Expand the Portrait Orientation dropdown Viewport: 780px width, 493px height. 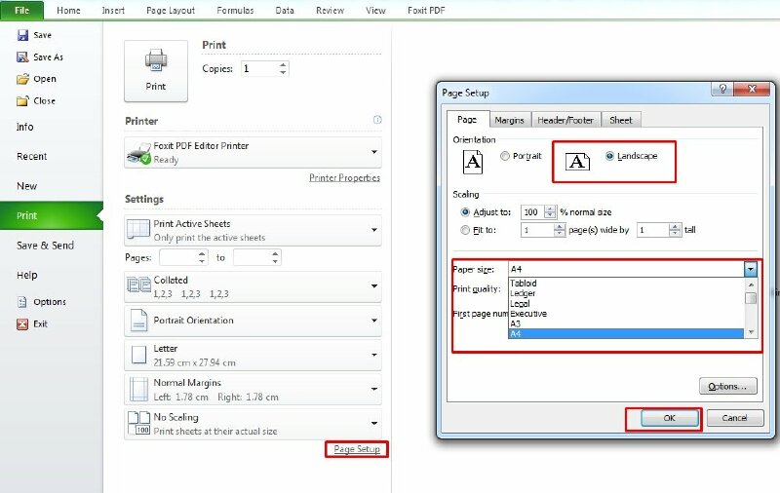(x=374, y=321)
